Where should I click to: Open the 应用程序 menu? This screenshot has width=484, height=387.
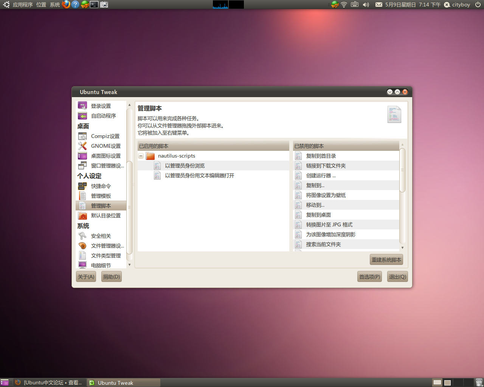[x=23, y=5]
